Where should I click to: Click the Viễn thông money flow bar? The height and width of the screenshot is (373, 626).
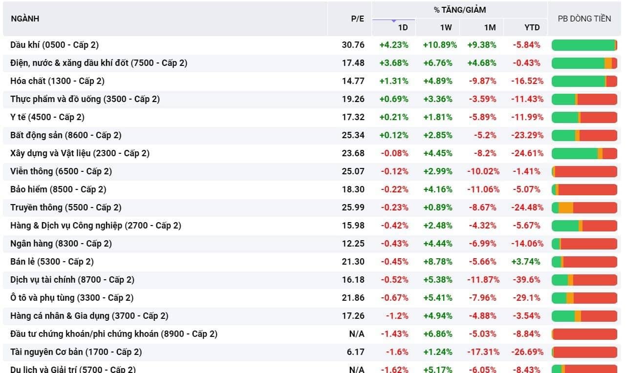pyautogui.click(x=584, y=171)
